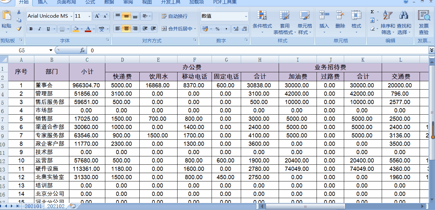Click the 删除单元格 delete icon
Image resolution: width=435 pixels, height=210 pixels.
point(340,15)
